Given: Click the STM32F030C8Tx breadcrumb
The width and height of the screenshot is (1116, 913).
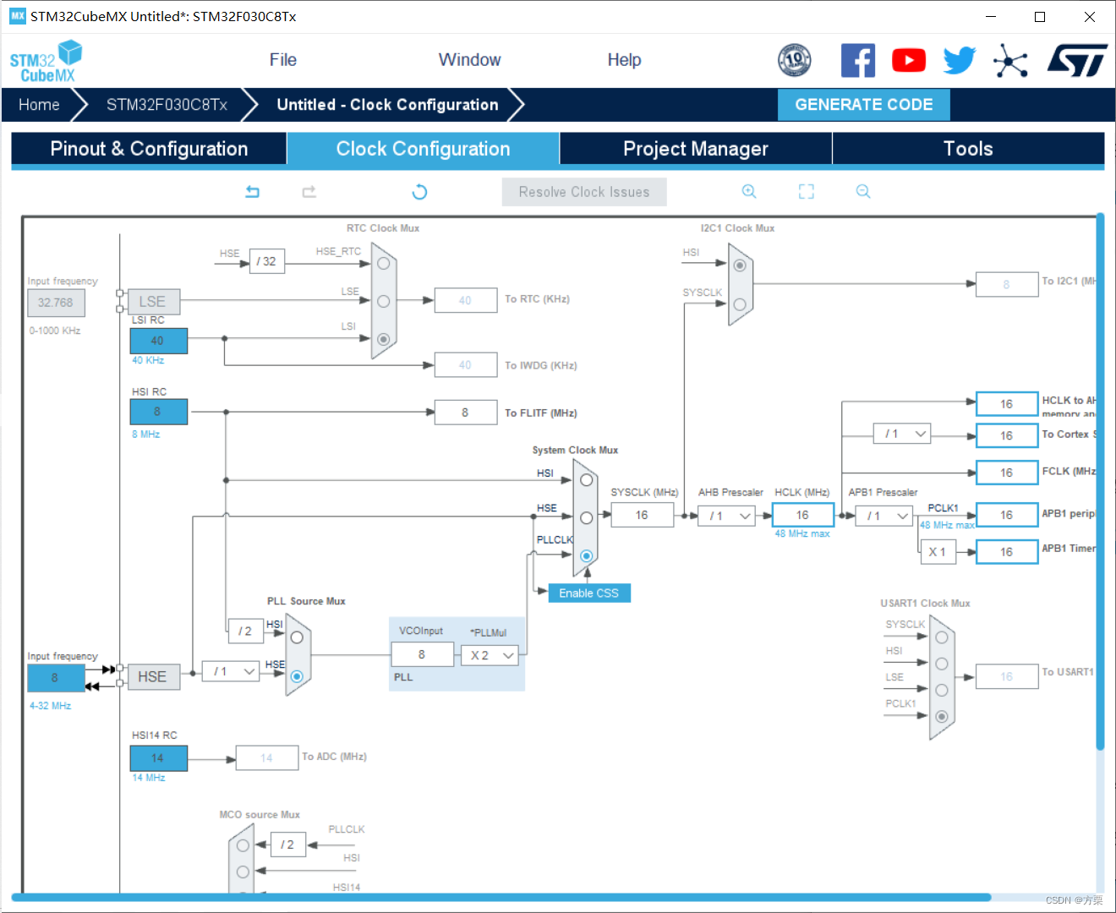Looking at the screenshot, I should pos(167,105).
